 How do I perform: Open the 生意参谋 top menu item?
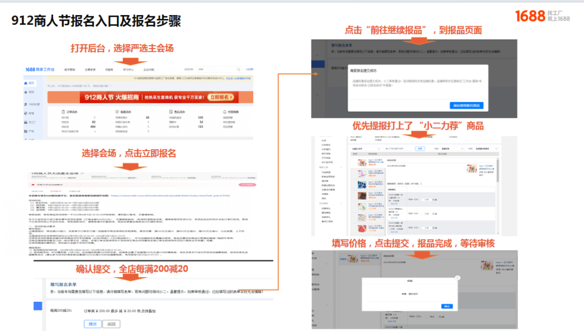90,70
